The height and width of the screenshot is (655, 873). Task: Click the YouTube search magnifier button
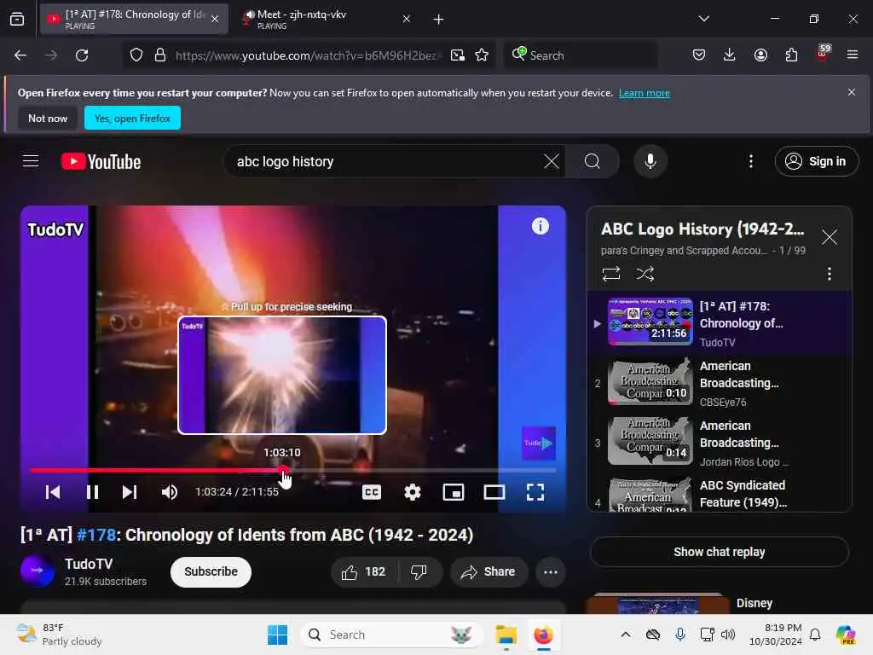tap(593, 161)
